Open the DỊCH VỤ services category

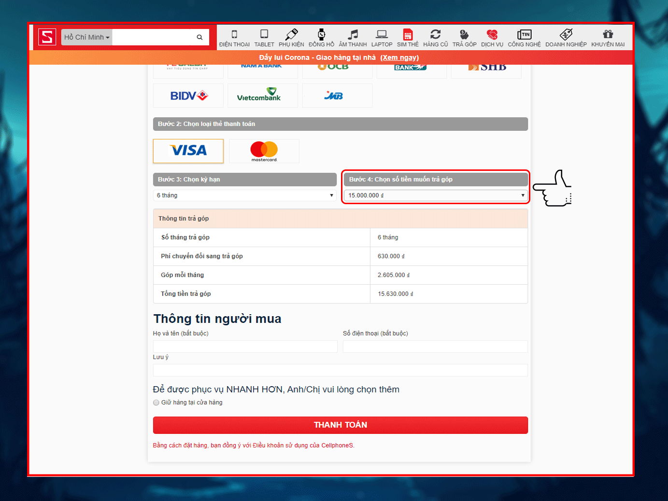point(492,38)
